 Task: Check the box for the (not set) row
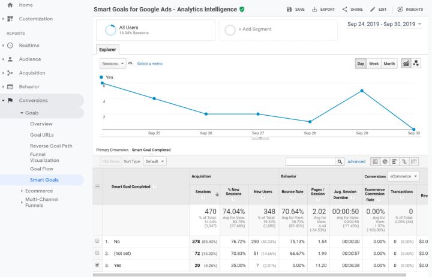pos(97,253)
